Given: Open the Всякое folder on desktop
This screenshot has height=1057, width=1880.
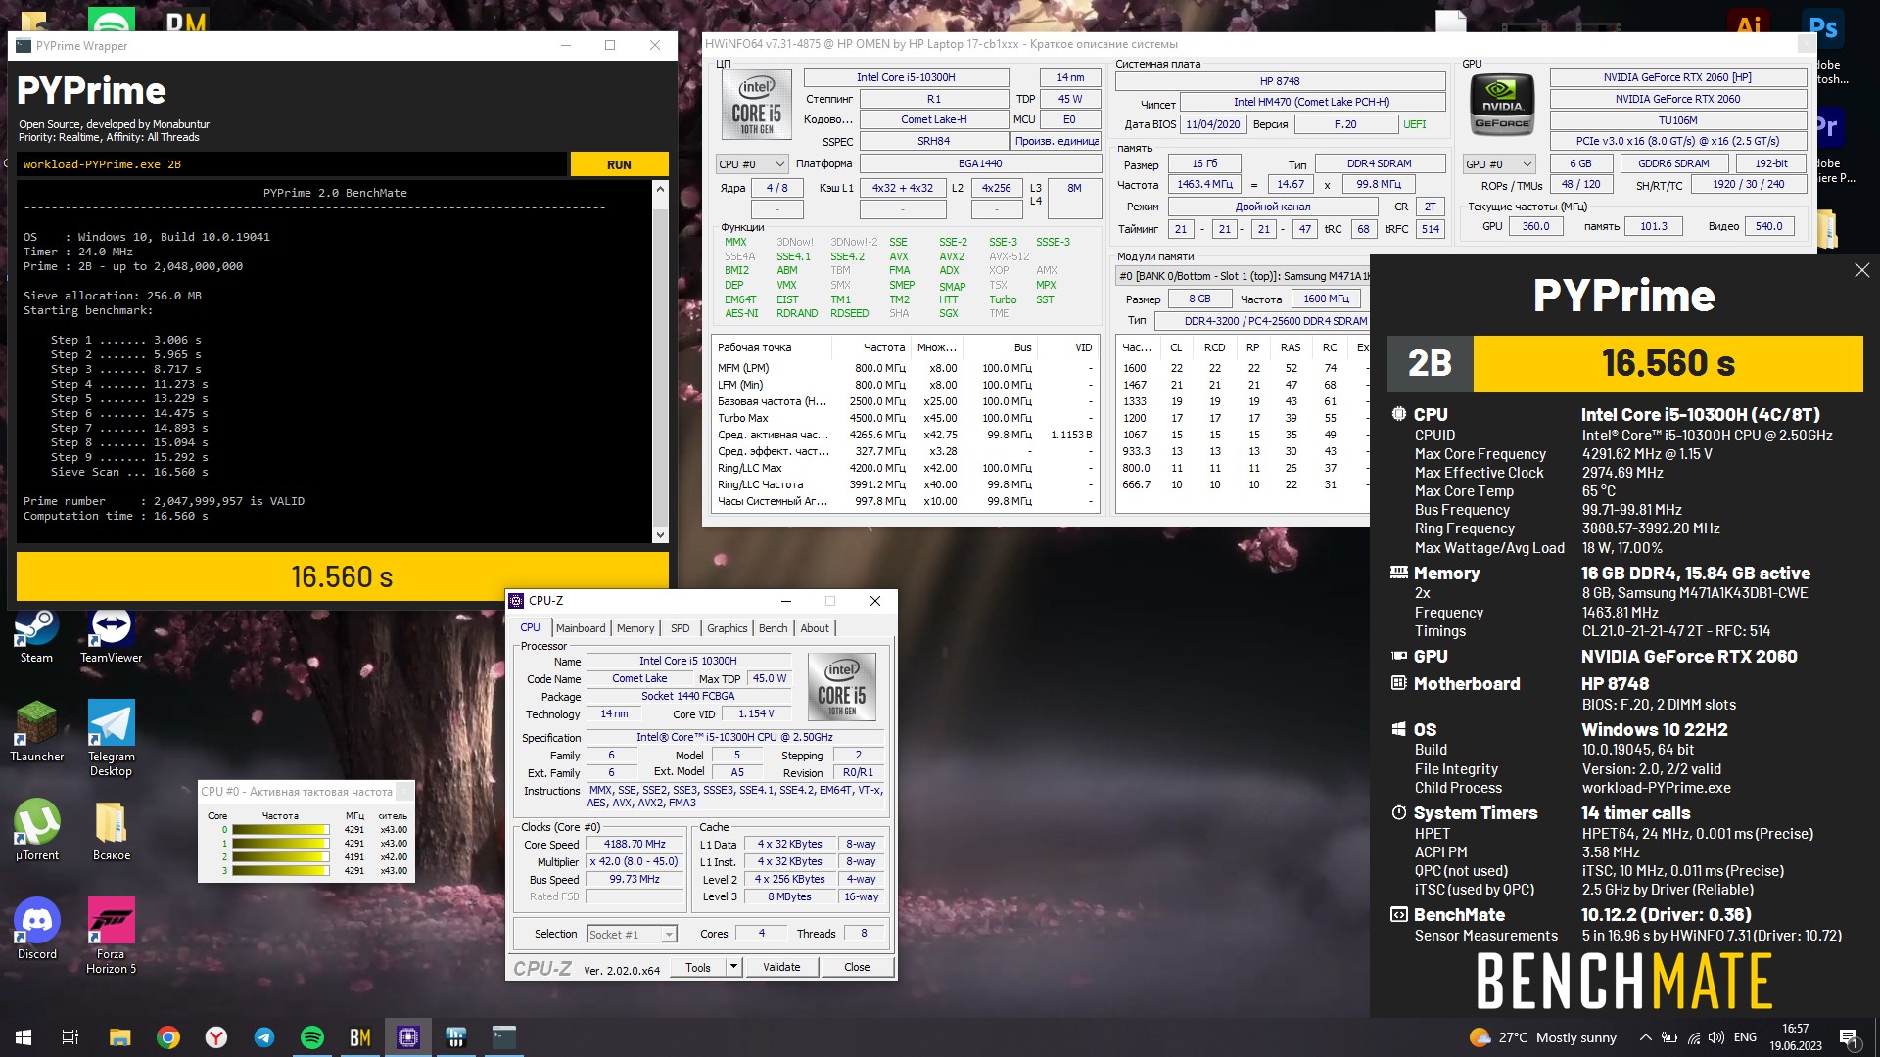Looking at the screenshot, I should 111,830.
